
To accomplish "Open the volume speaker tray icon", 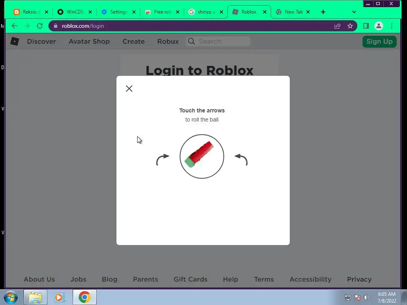I will click(x=367, y=297).
